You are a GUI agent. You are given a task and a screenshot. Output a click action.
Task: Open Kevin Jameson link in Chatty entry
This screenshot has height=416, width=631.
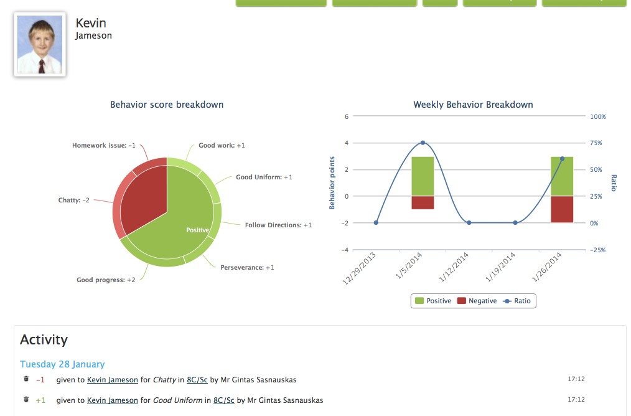(112, 380)
